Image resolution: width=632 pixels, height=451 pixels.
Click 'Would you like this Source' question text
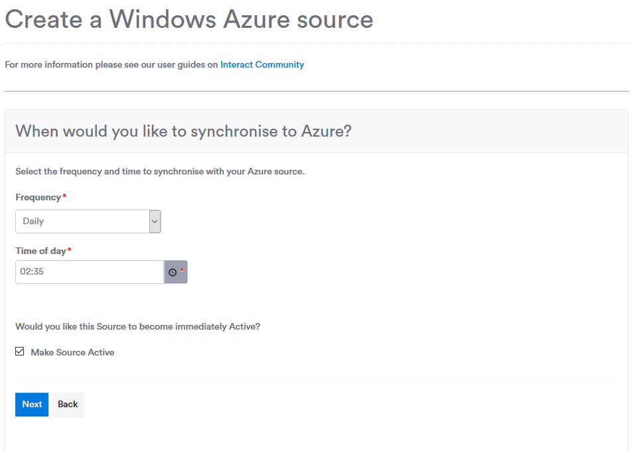coord(138,326)
